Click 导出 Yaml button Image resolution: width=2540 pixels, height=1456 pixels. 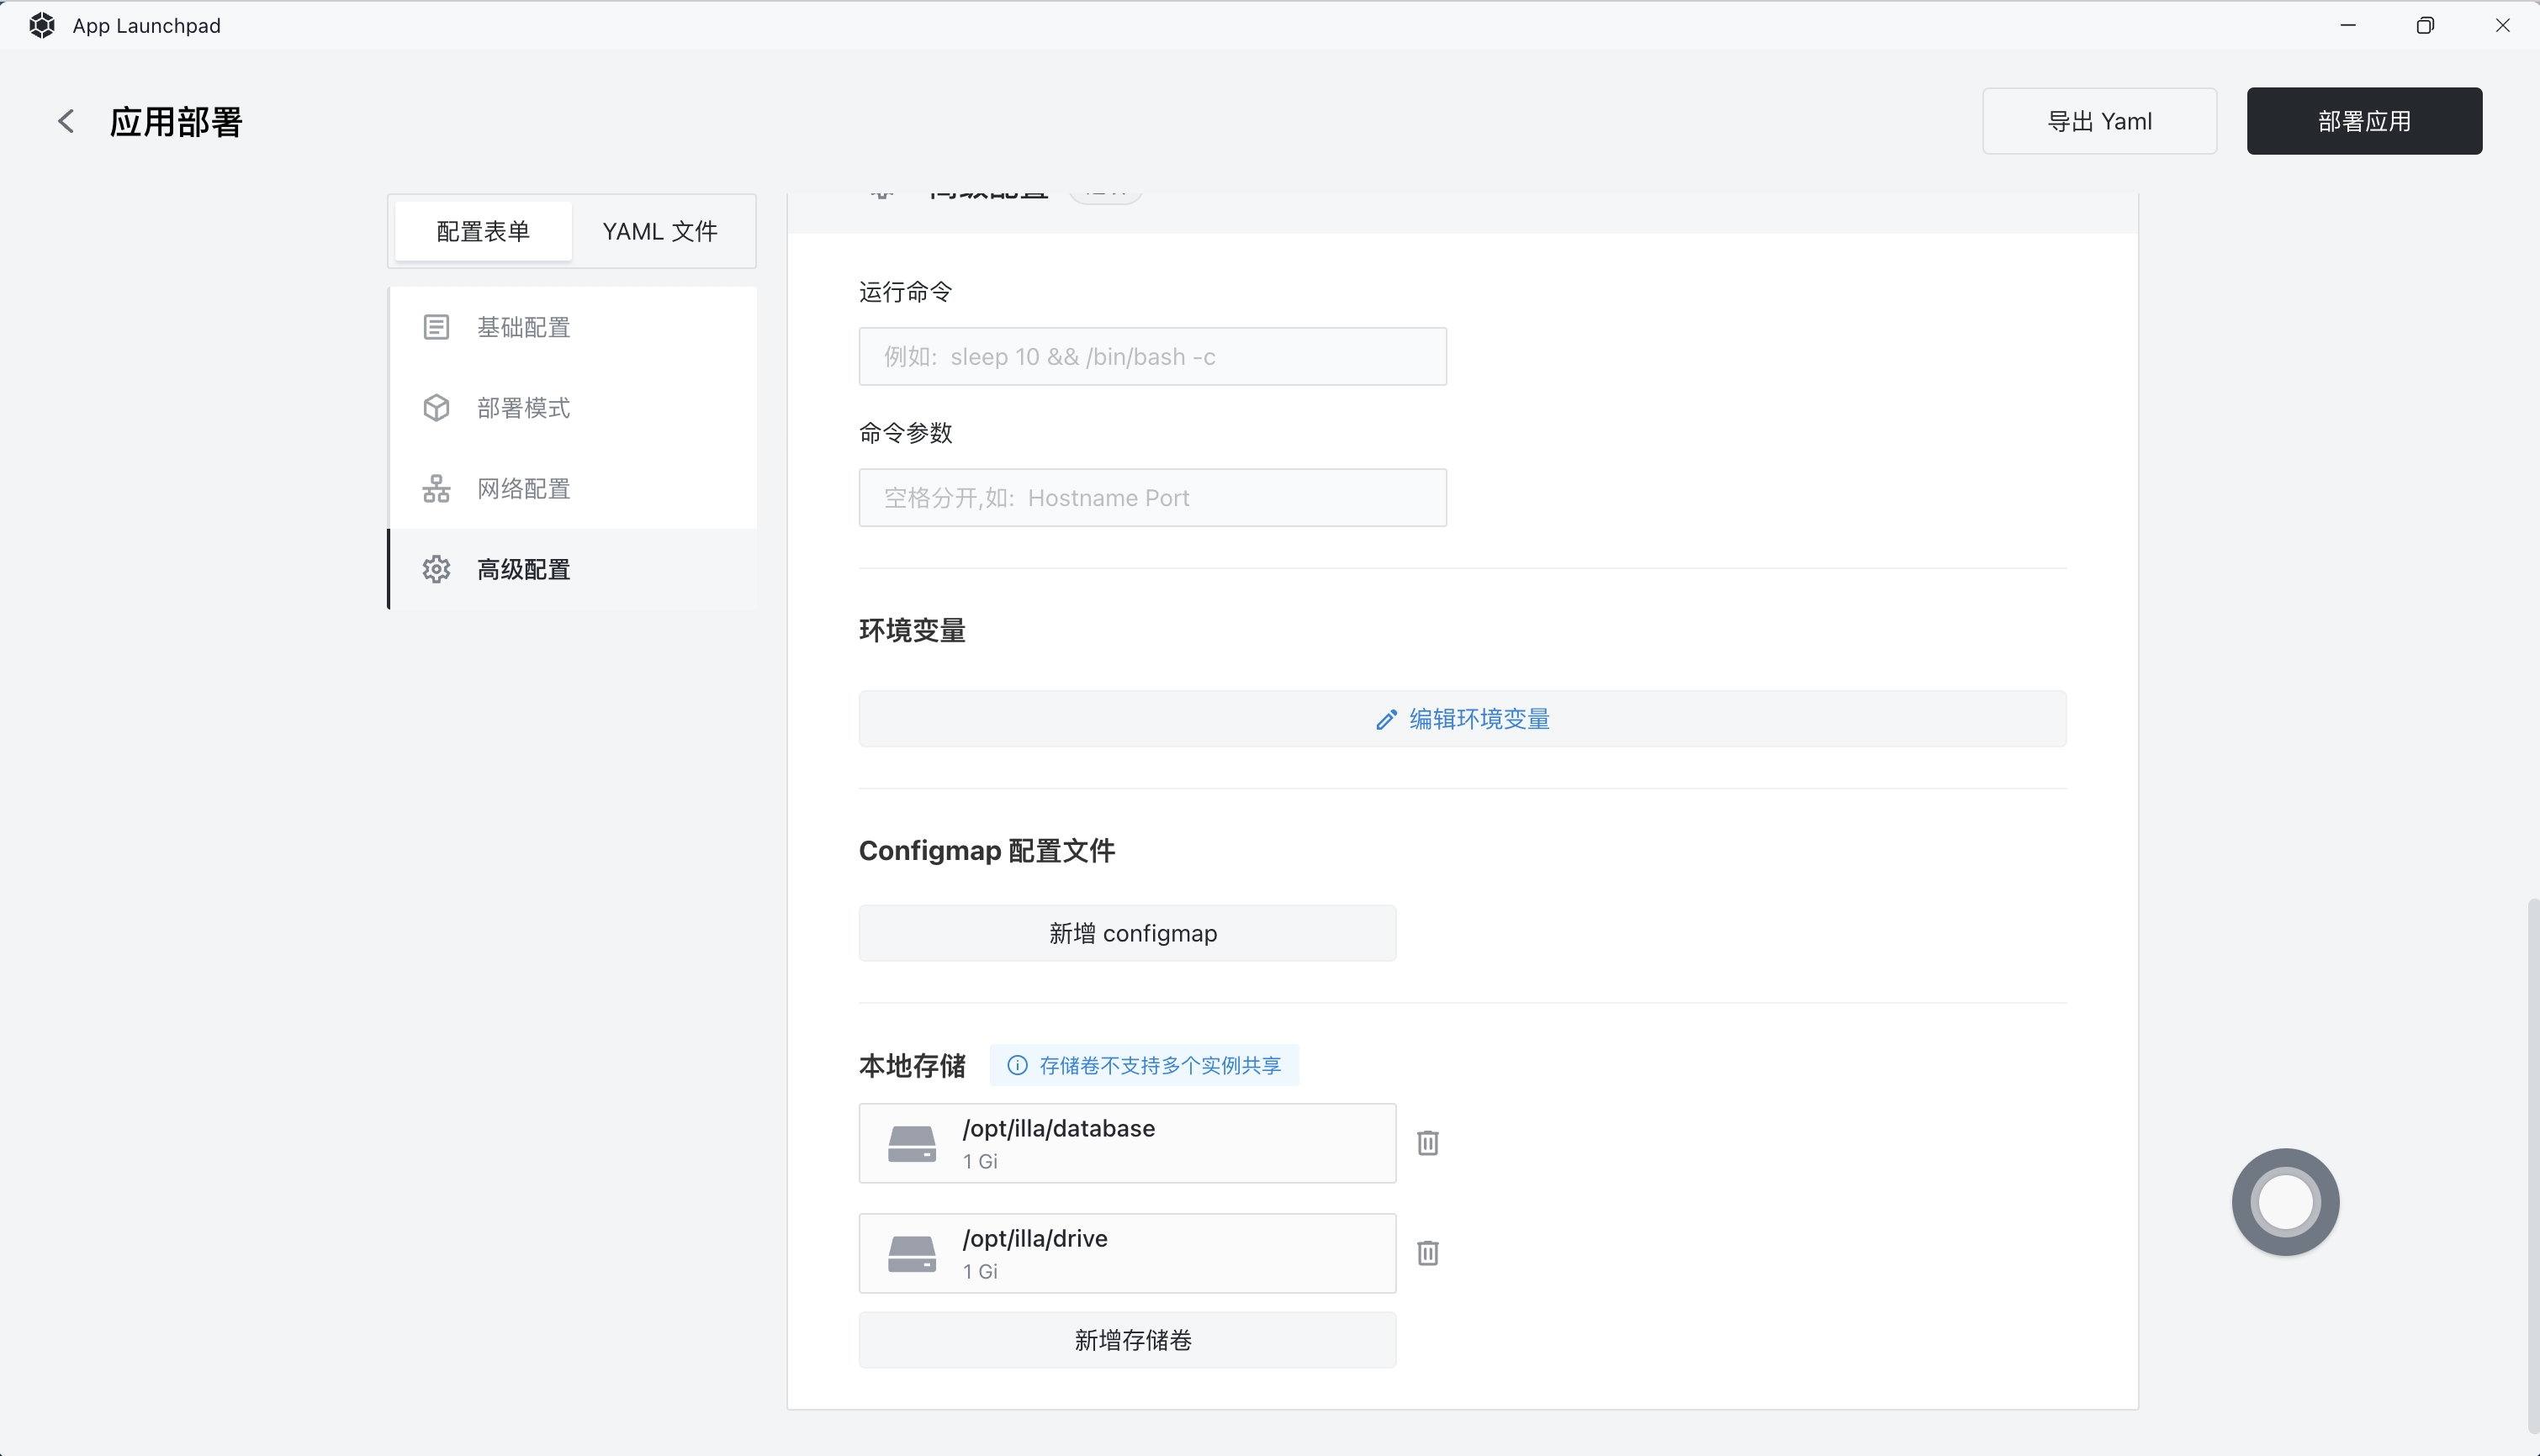pyautogui.click(x=2100, y=121)
